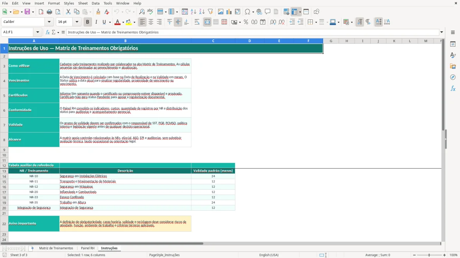Click the Select Function sigma button

click(54, 32)
